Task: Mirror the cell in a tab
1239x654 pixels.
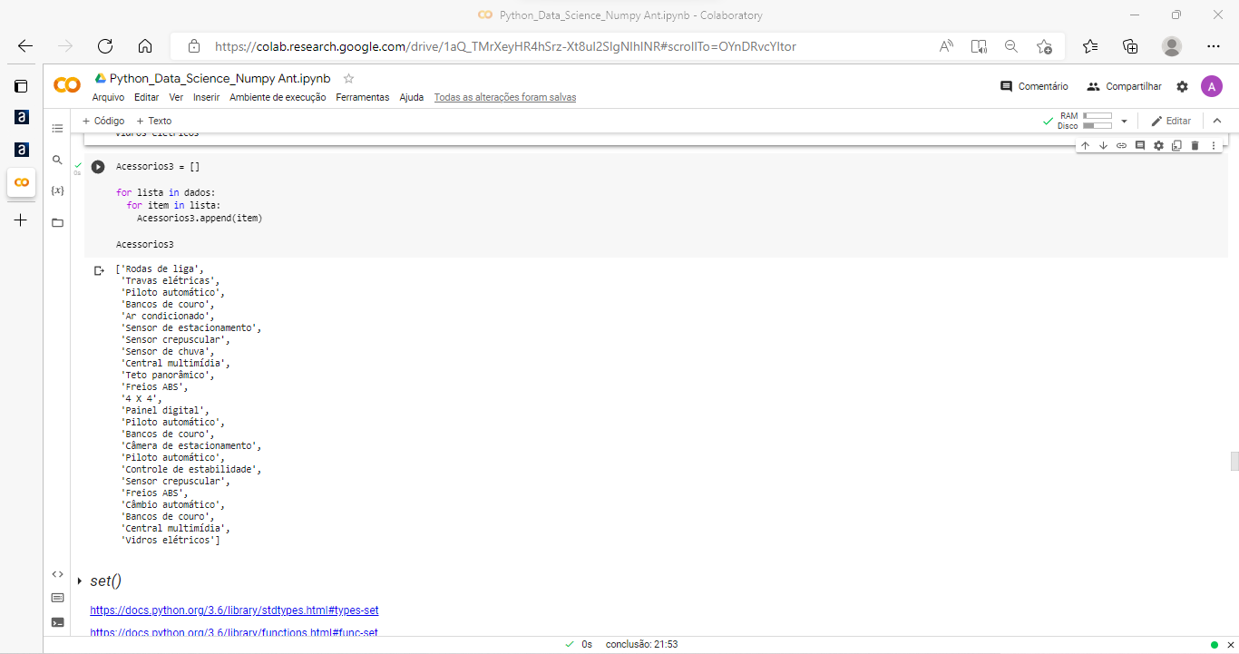Action: tap(1176, 145)
